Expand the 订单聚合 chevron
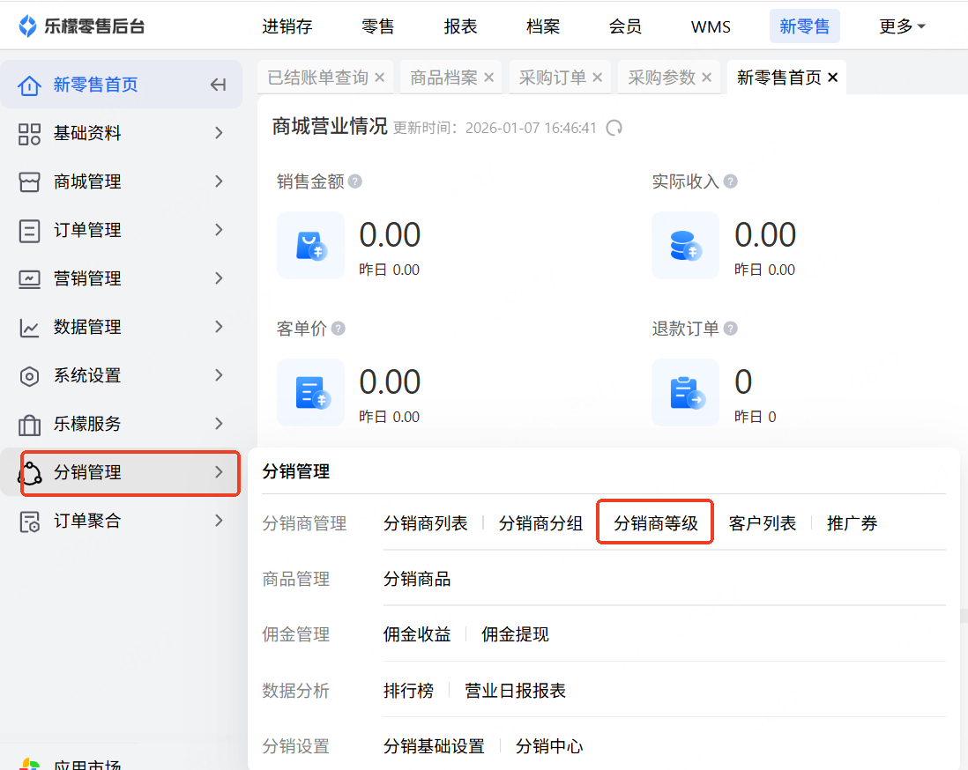 tap(219, 521)
